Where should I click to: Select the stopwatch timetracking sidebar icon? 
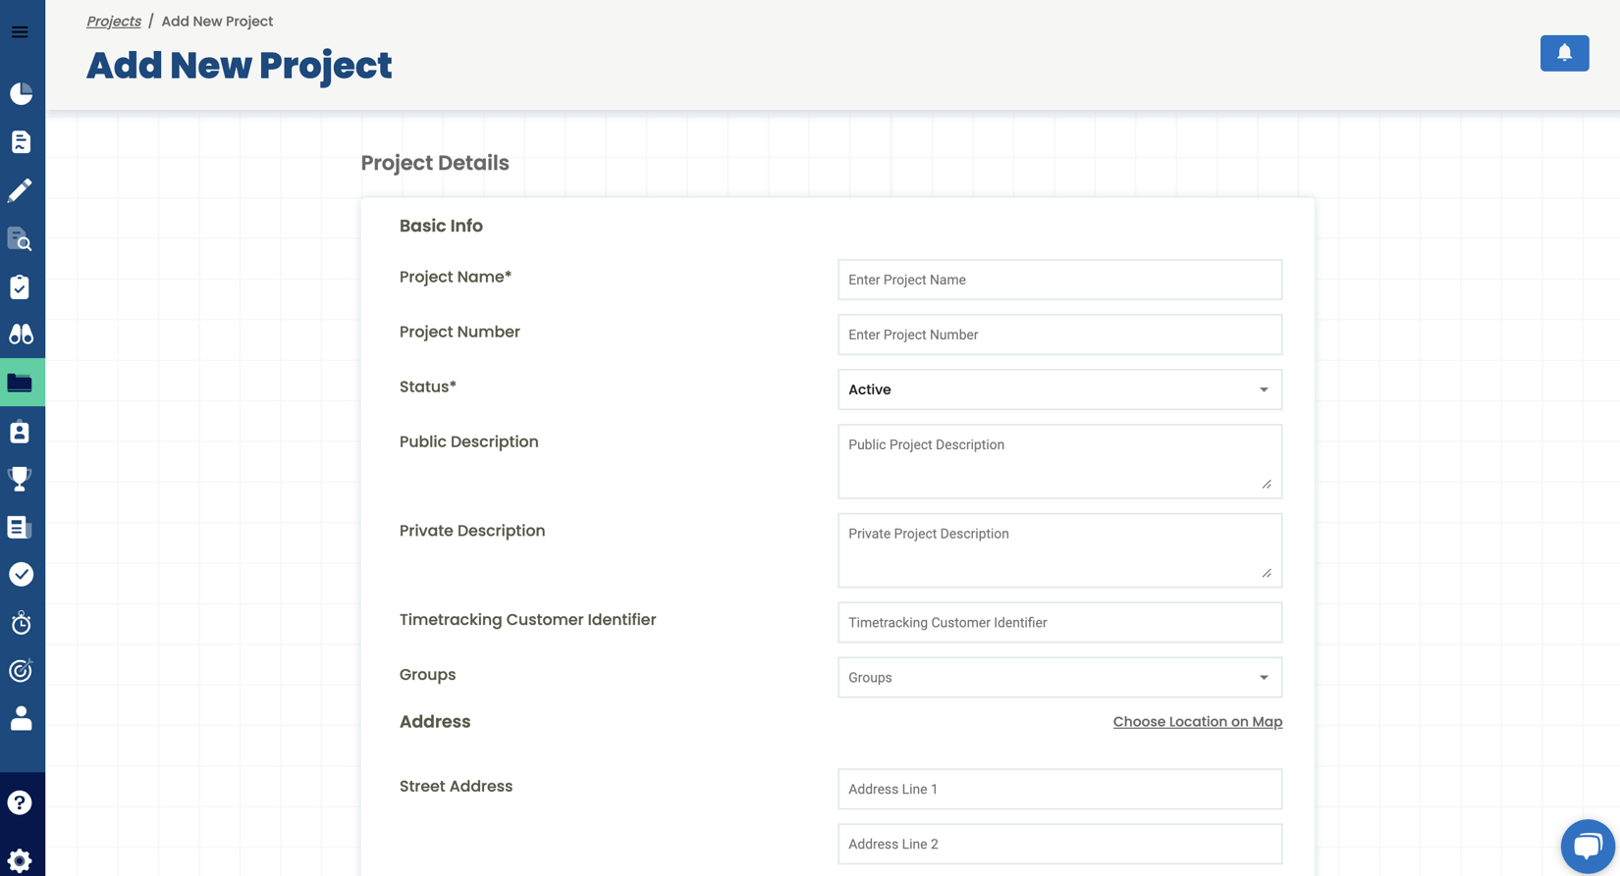(21, 622)
